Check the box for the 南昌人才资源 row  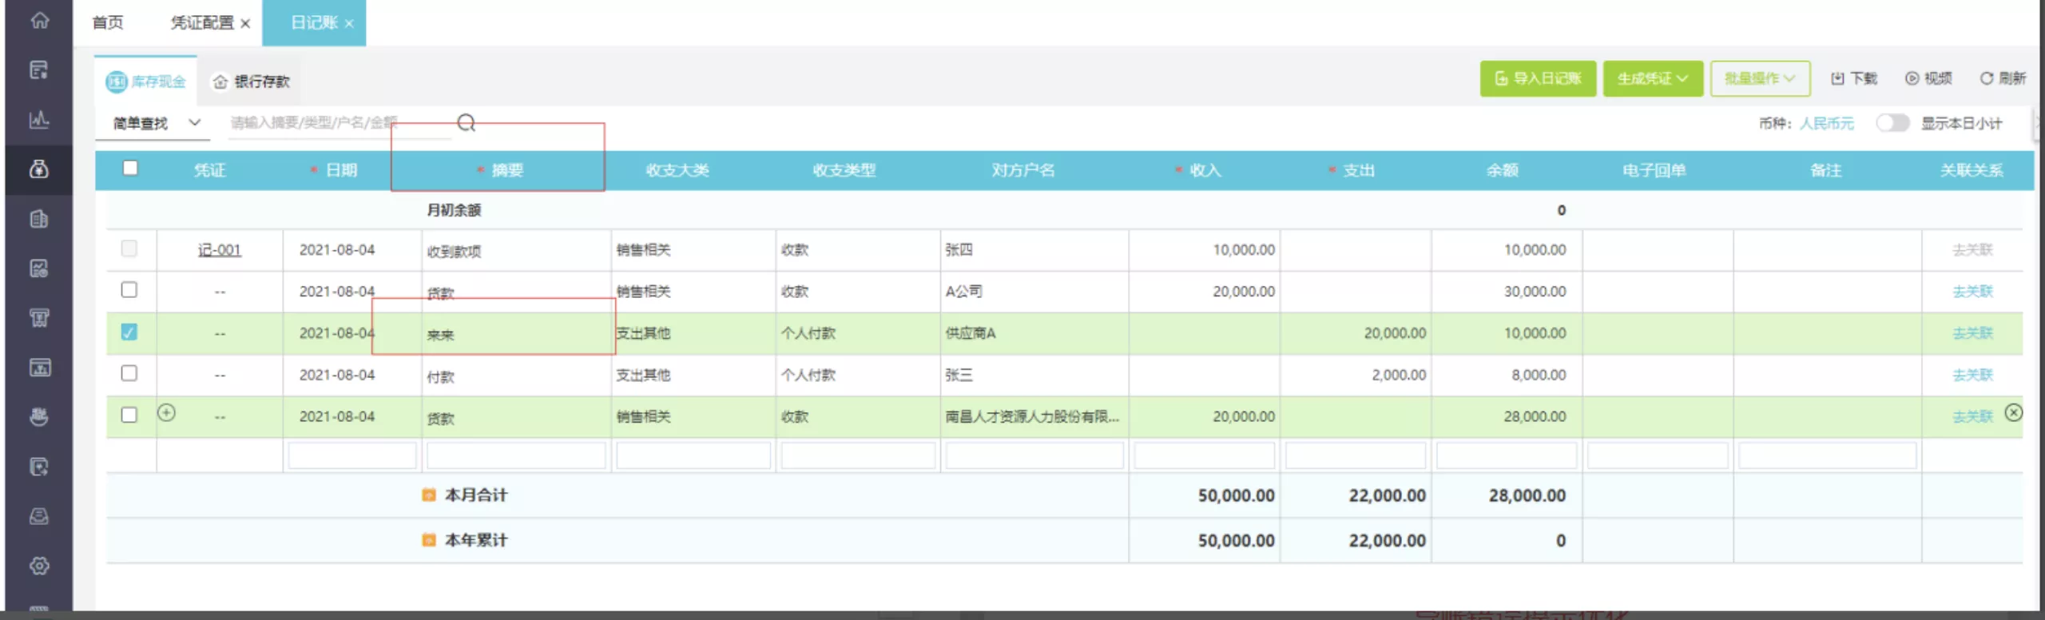coord(129,415)
